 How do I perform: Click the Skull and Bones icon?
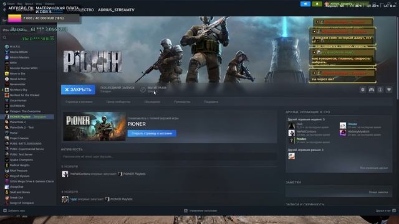point(7,192)
